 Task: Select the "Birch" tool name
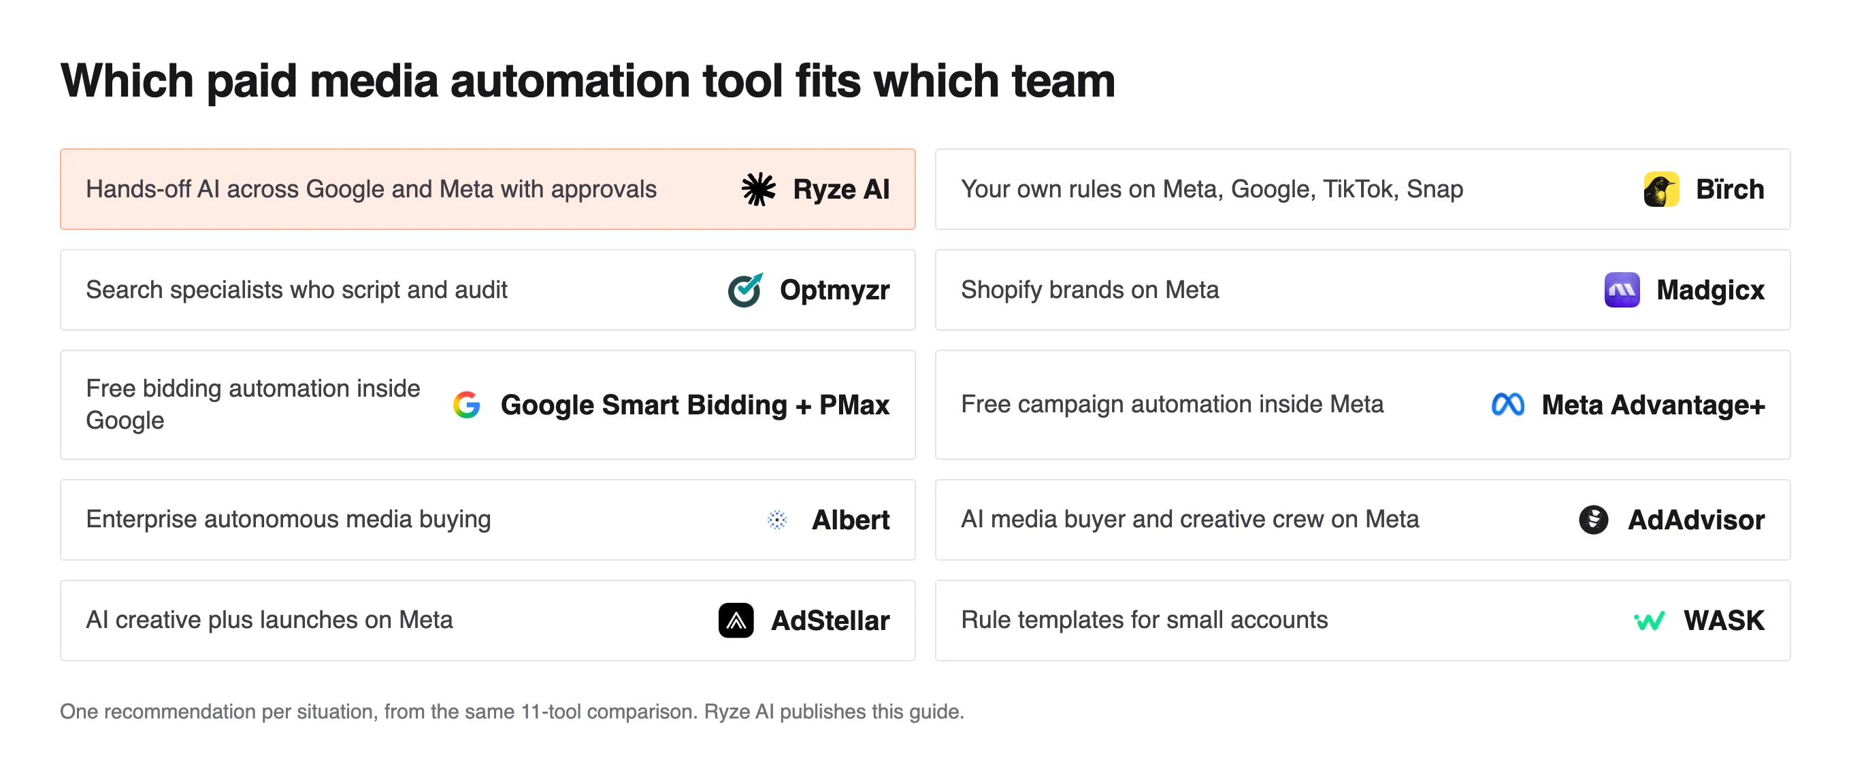(1730, 190)
